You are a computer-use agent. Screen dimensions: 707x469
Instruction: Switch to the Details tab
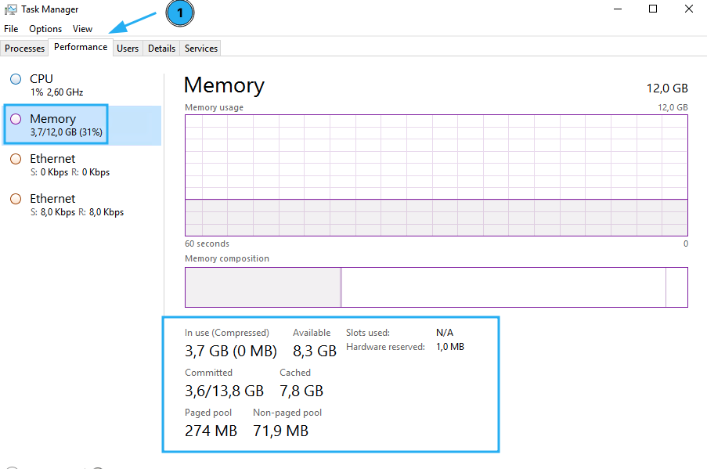tap(161, 48)
